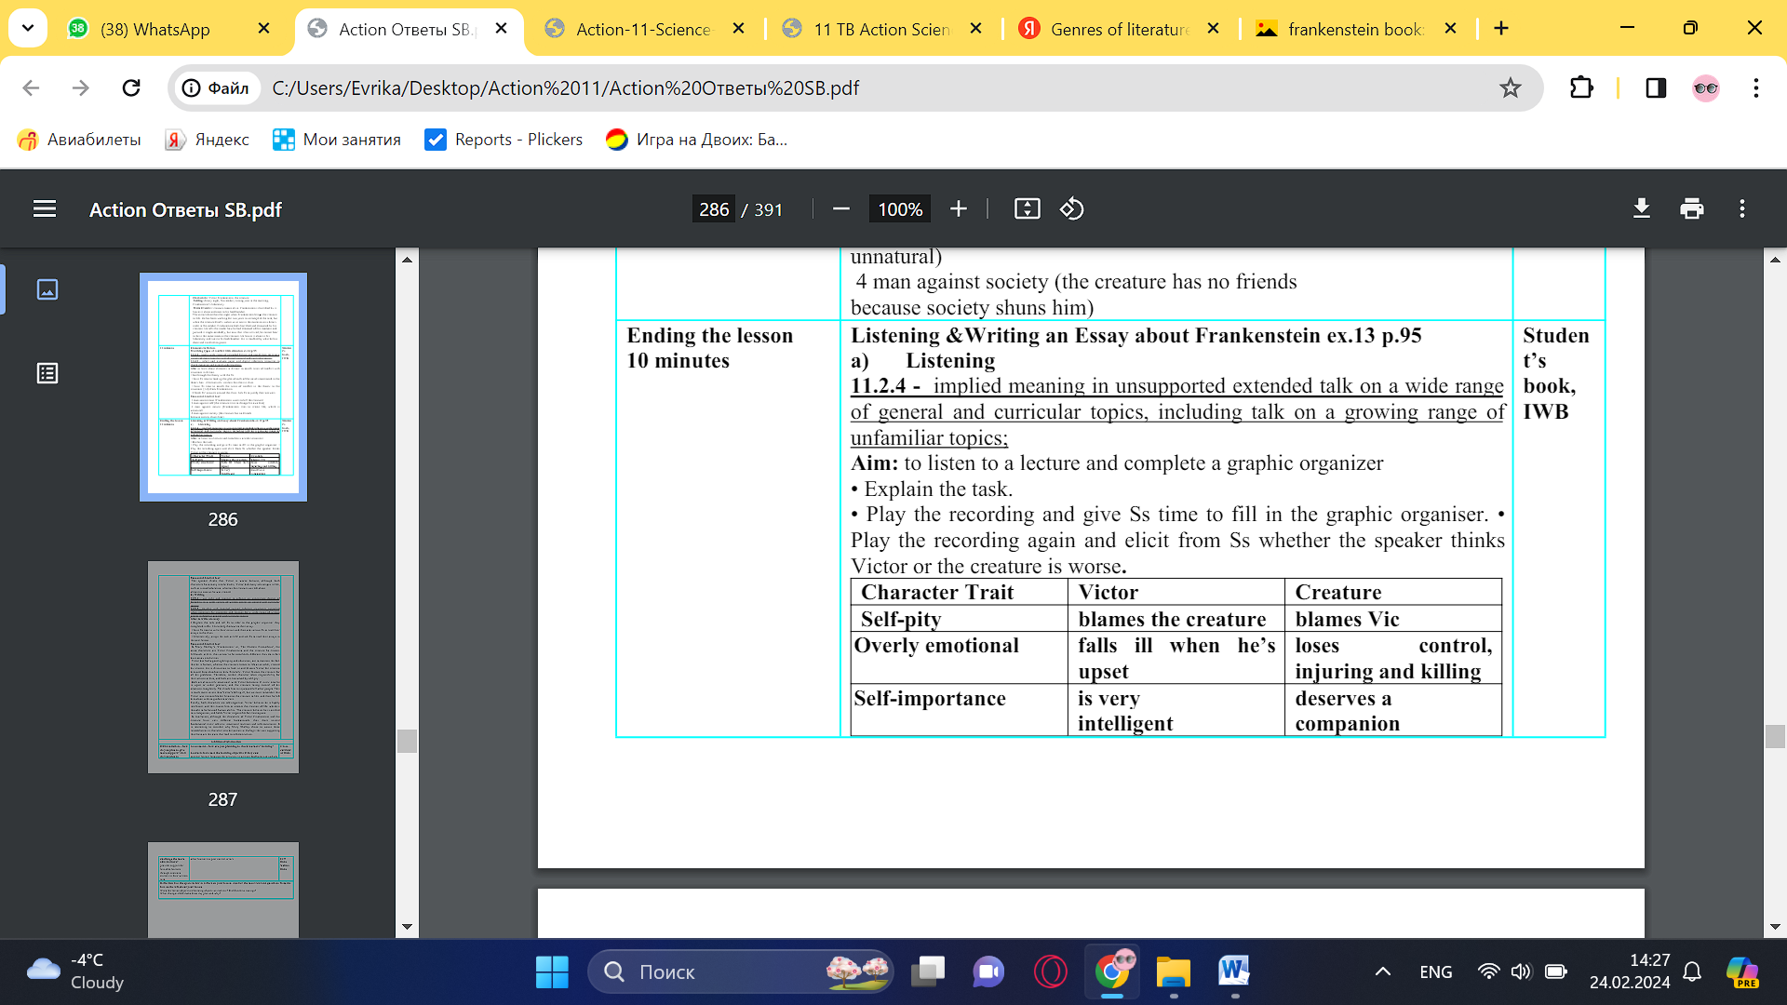The image size is (1787, 1005).
Task: Switch to the WhatsApp tab
Action: [x=155, y=29]
